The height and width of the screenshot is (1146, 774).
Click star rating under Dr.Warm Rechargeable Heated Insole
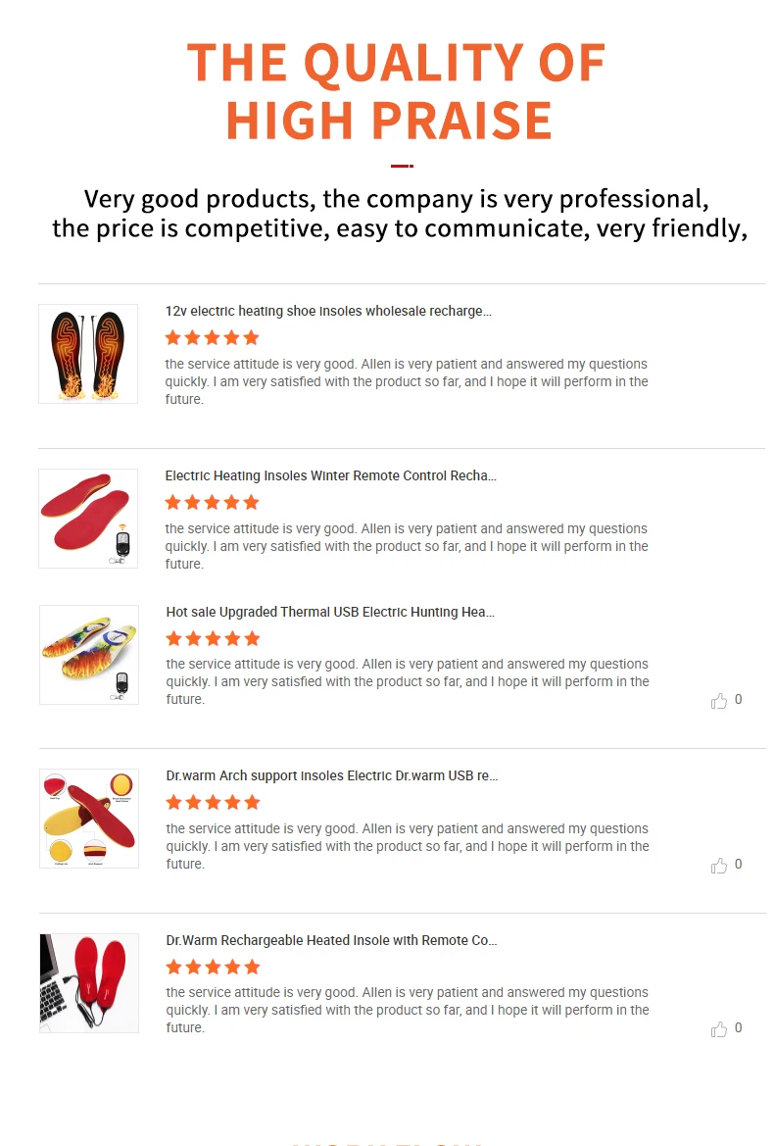213,968
